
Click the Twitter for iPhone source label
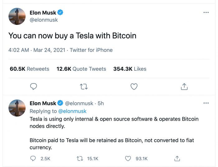[91, 50]
